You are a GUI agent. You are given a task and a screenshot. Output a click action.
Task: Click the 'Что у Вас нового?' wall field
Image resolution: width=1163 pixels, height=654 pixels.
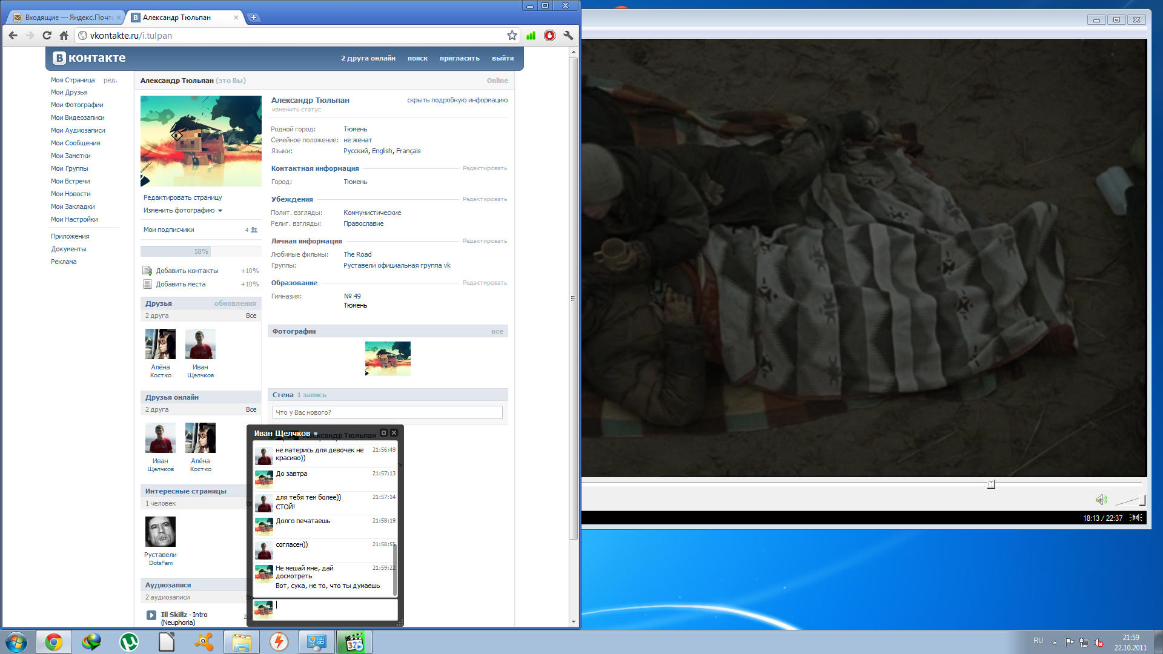388,412
